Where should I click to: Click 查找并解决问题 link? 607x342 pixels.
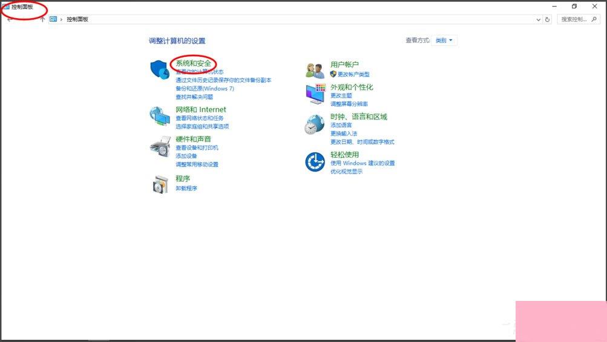pyautogui.click(x=194, y=97)
